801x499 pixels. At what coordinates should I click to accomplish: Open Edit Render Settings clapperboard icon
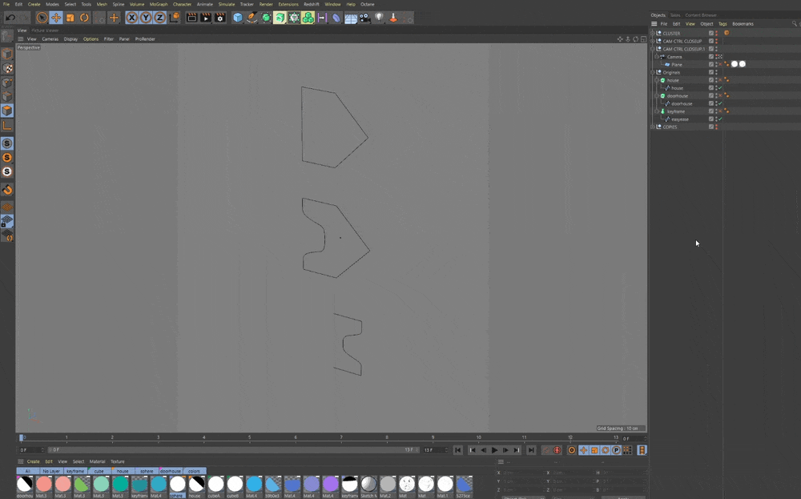coord(220,18)
